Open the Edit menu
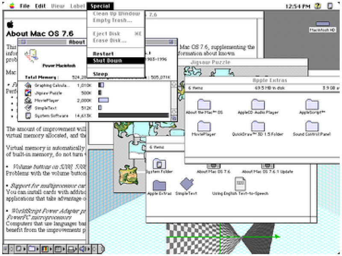The image size is (342, 256). coord(41,6)
